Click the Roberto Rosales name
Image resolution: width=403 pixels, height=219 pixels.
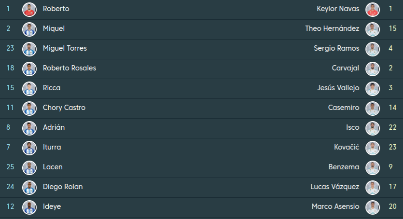[69, 68]
